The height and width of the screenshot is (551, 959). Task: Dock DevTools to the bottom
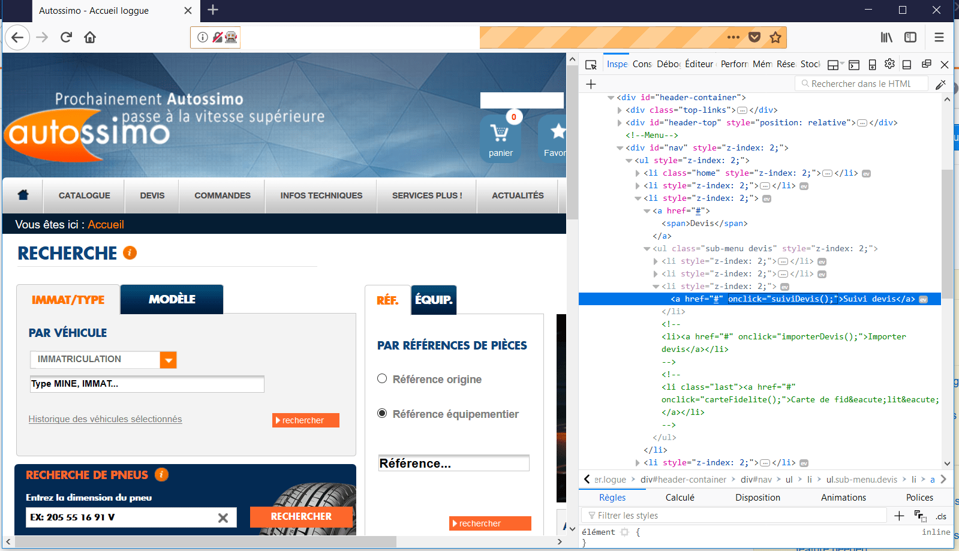[x=907, y=64]
